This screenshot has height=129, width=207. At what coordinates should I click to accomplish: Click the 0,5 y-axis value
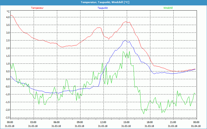[8, 71]
